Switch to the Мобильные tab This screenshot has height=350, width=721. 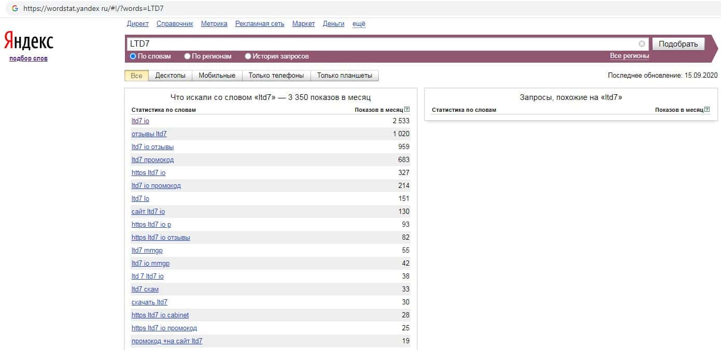(x=217, y=76)
